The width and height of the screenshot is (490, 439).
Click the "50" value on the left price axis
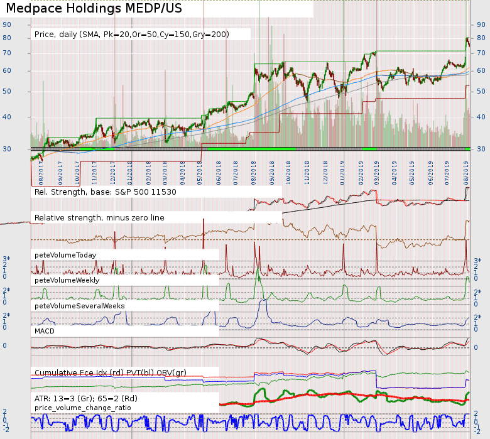(7, 91)
